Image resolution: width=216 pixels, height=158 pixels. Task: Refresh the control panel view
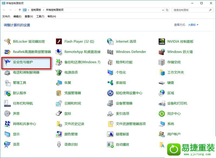click(167, 10)
